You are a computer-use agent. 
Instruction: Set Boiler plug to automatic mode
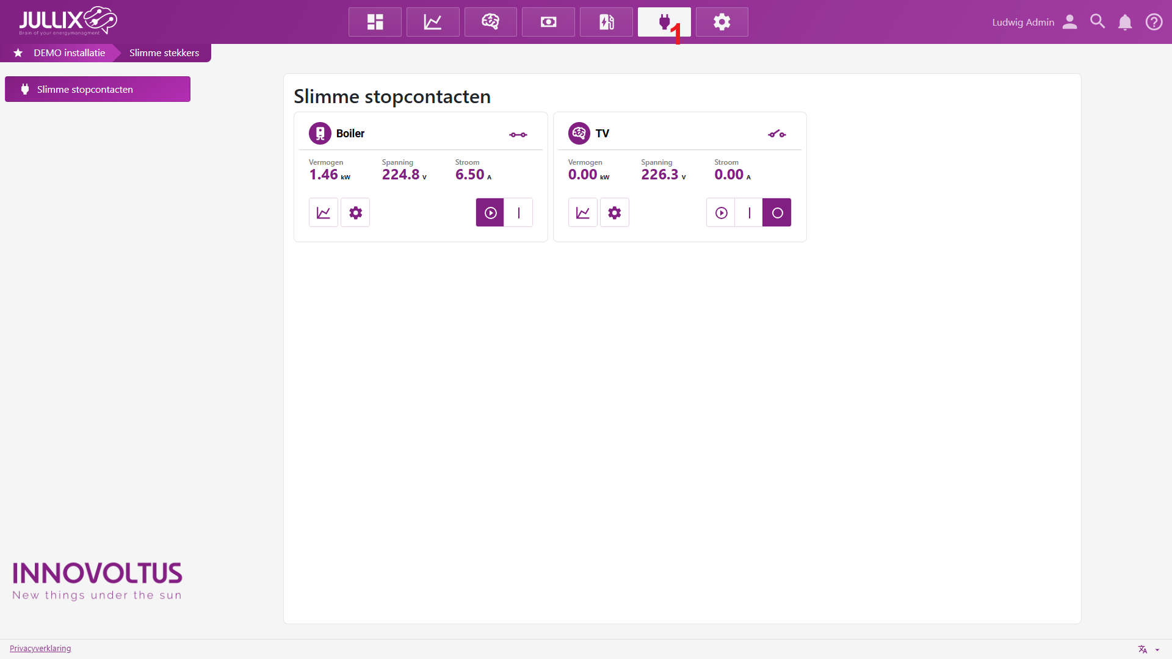tap(490, 213)
